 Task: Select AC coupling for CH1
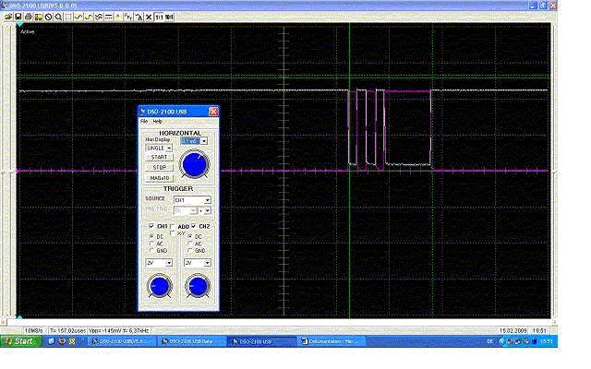tap(151, 244)
